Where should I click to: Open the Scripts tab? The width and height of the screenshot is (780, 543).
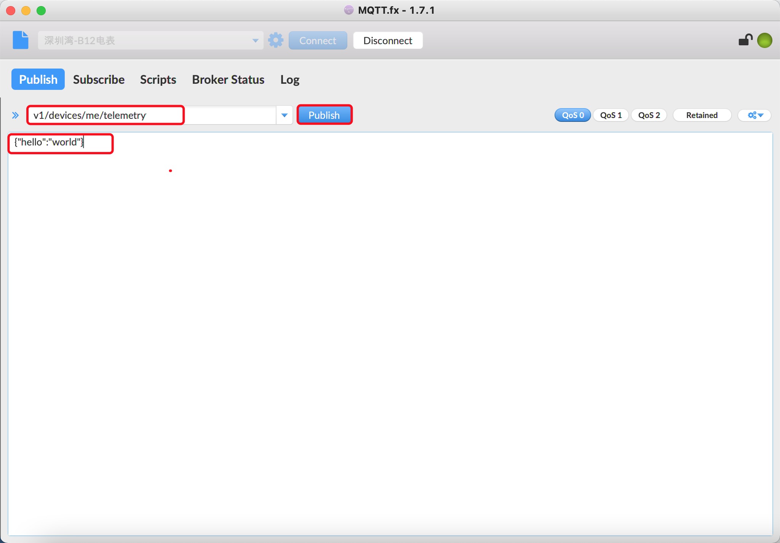coord(158,79)
